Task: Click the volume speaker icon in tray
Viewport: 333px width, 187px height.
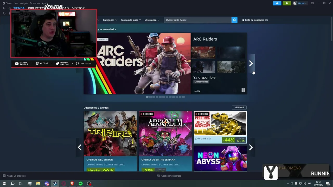Action: pyautogui.click(x=304, y=184)
